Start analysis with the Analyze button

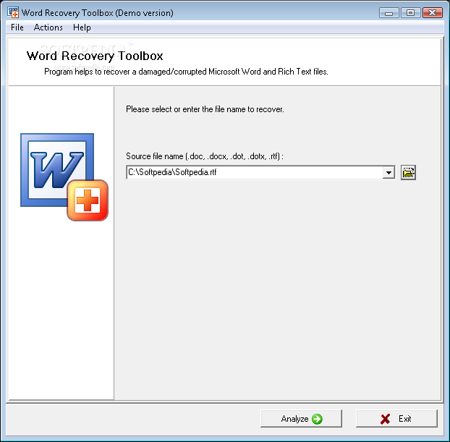click(301, 419)
